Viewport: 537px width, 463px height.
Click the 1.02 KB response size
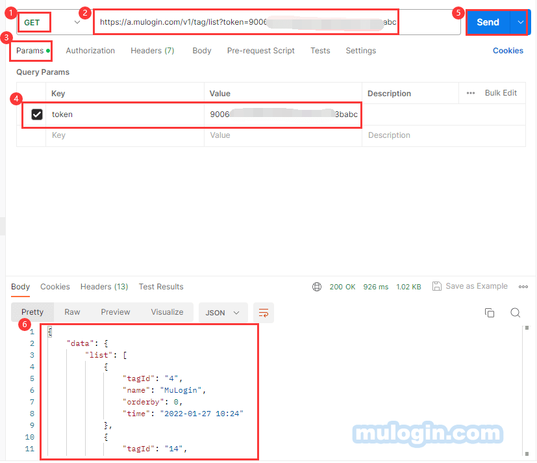(x=408, y=287)
